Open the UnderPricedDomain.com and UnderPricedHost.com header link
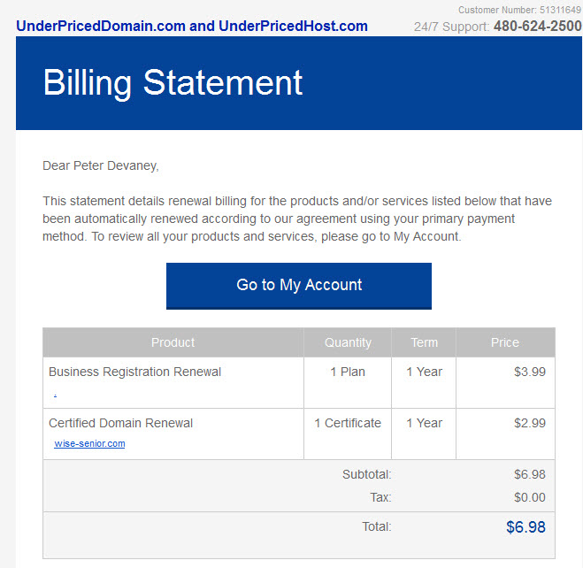The width and height of the screenshot is (583, 568). (192, 26)
